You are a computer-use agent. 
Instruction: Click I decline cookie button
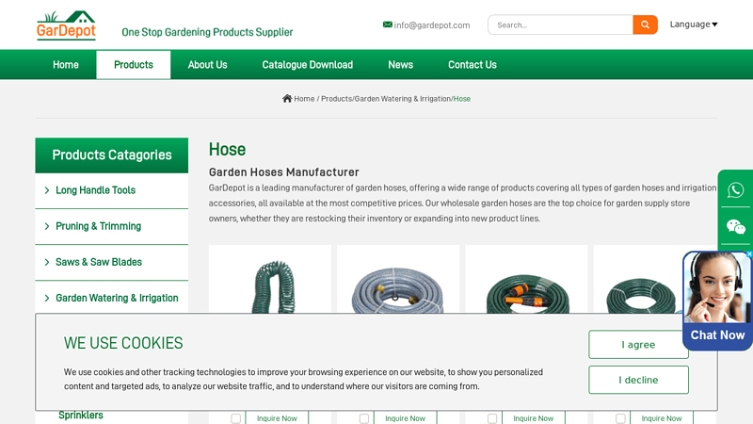[x=638, y=380]
